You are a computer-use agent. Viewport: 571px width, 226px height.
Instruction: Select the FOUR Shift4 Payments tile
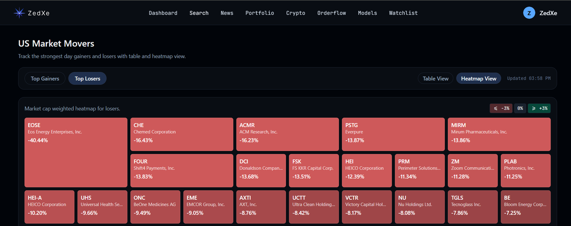pos(182,170)
